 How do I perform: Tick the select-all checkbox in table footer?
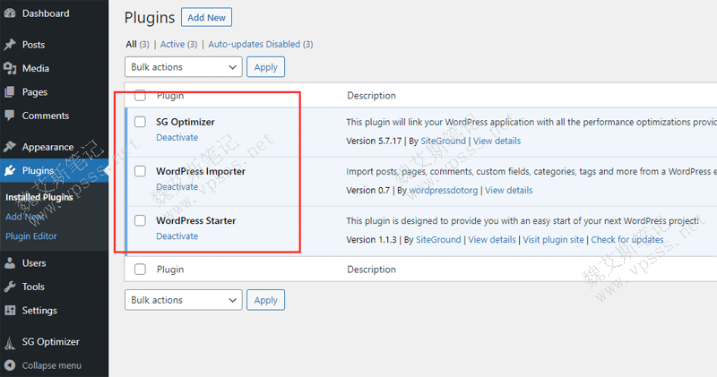tap(140, 270)
